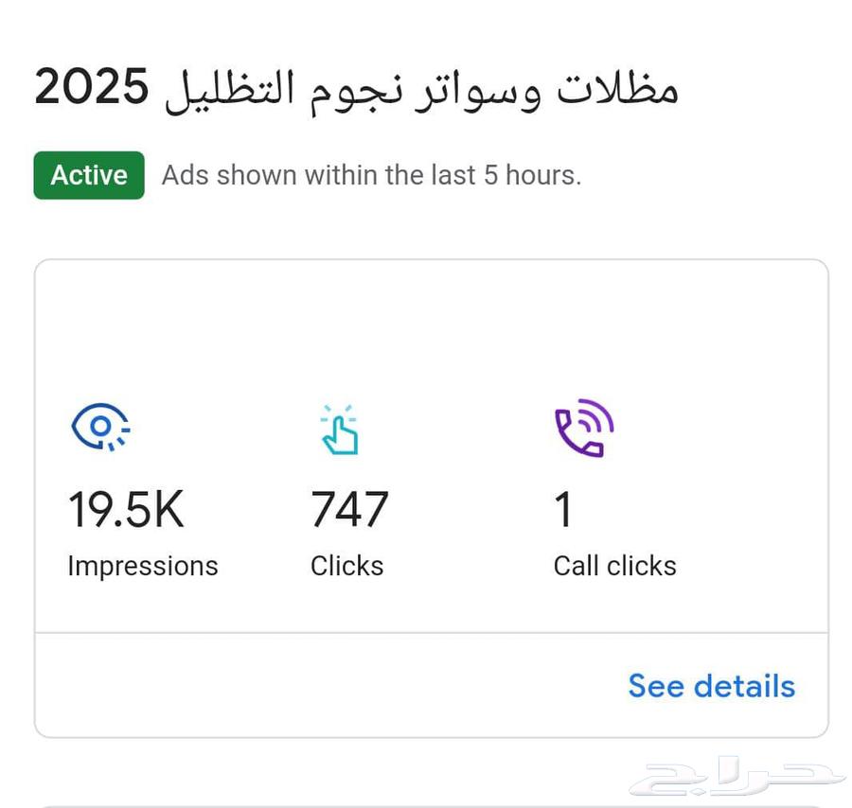The image size is (852, 808).
Task: Click the Impressions label text
Action: click(x=142, y=566)
